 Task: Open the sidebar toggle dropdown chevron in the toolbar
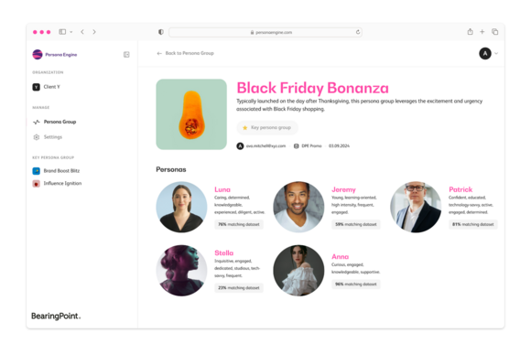click(x=71, y=32)
